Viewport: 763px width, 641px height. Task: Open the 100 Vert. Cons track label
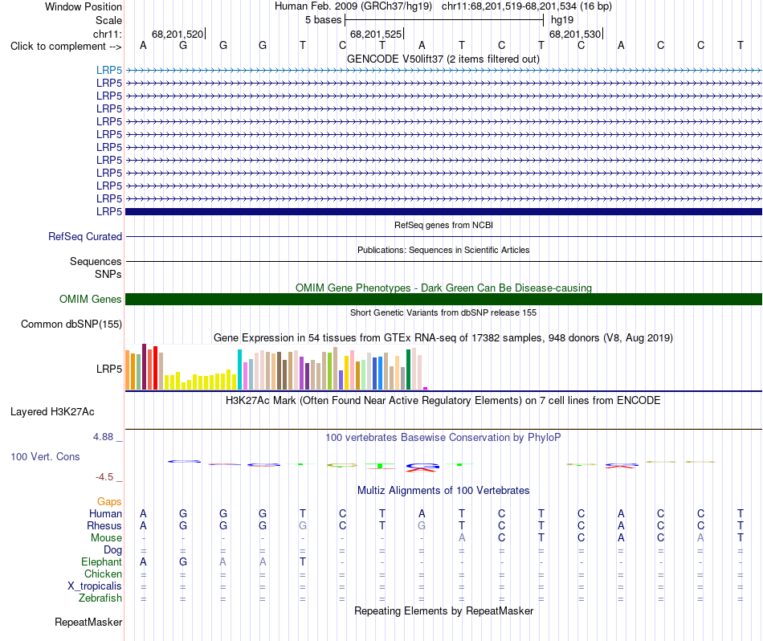pyautogui.click(x=45, y=456)
